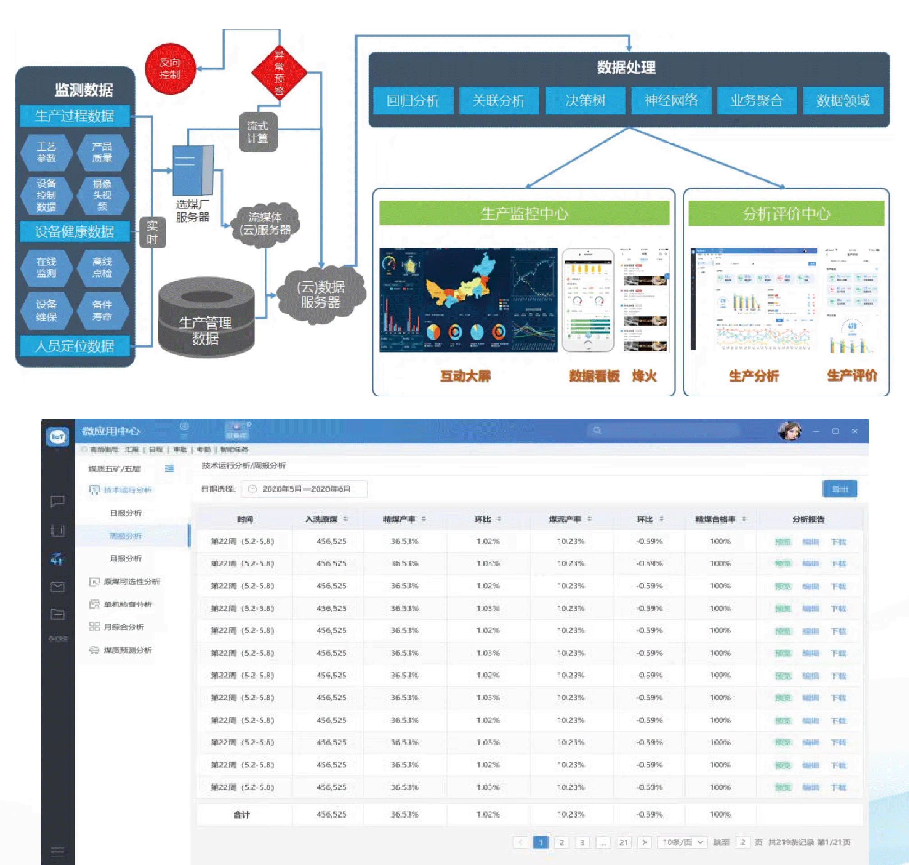Viewport: 909px width, 865px height.
Task: Expand the 单机检查分析 menu group
Action: tap(128, 604)
